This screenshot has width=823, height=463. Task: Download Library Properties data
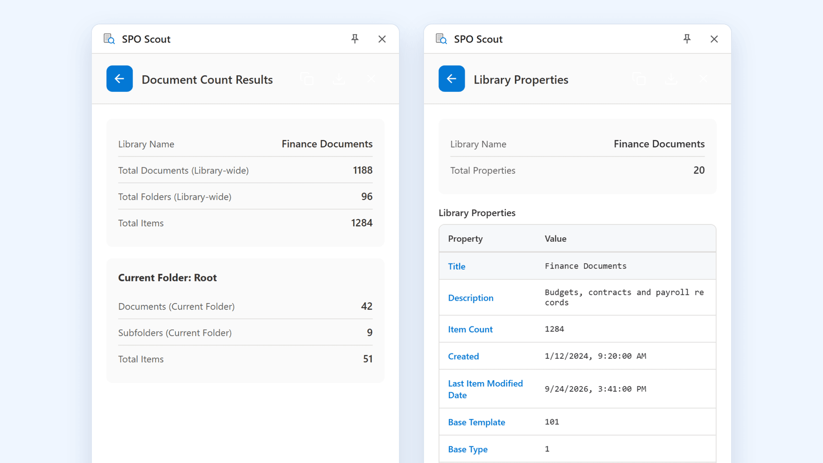pyautogui.click(x=671, y=79)
